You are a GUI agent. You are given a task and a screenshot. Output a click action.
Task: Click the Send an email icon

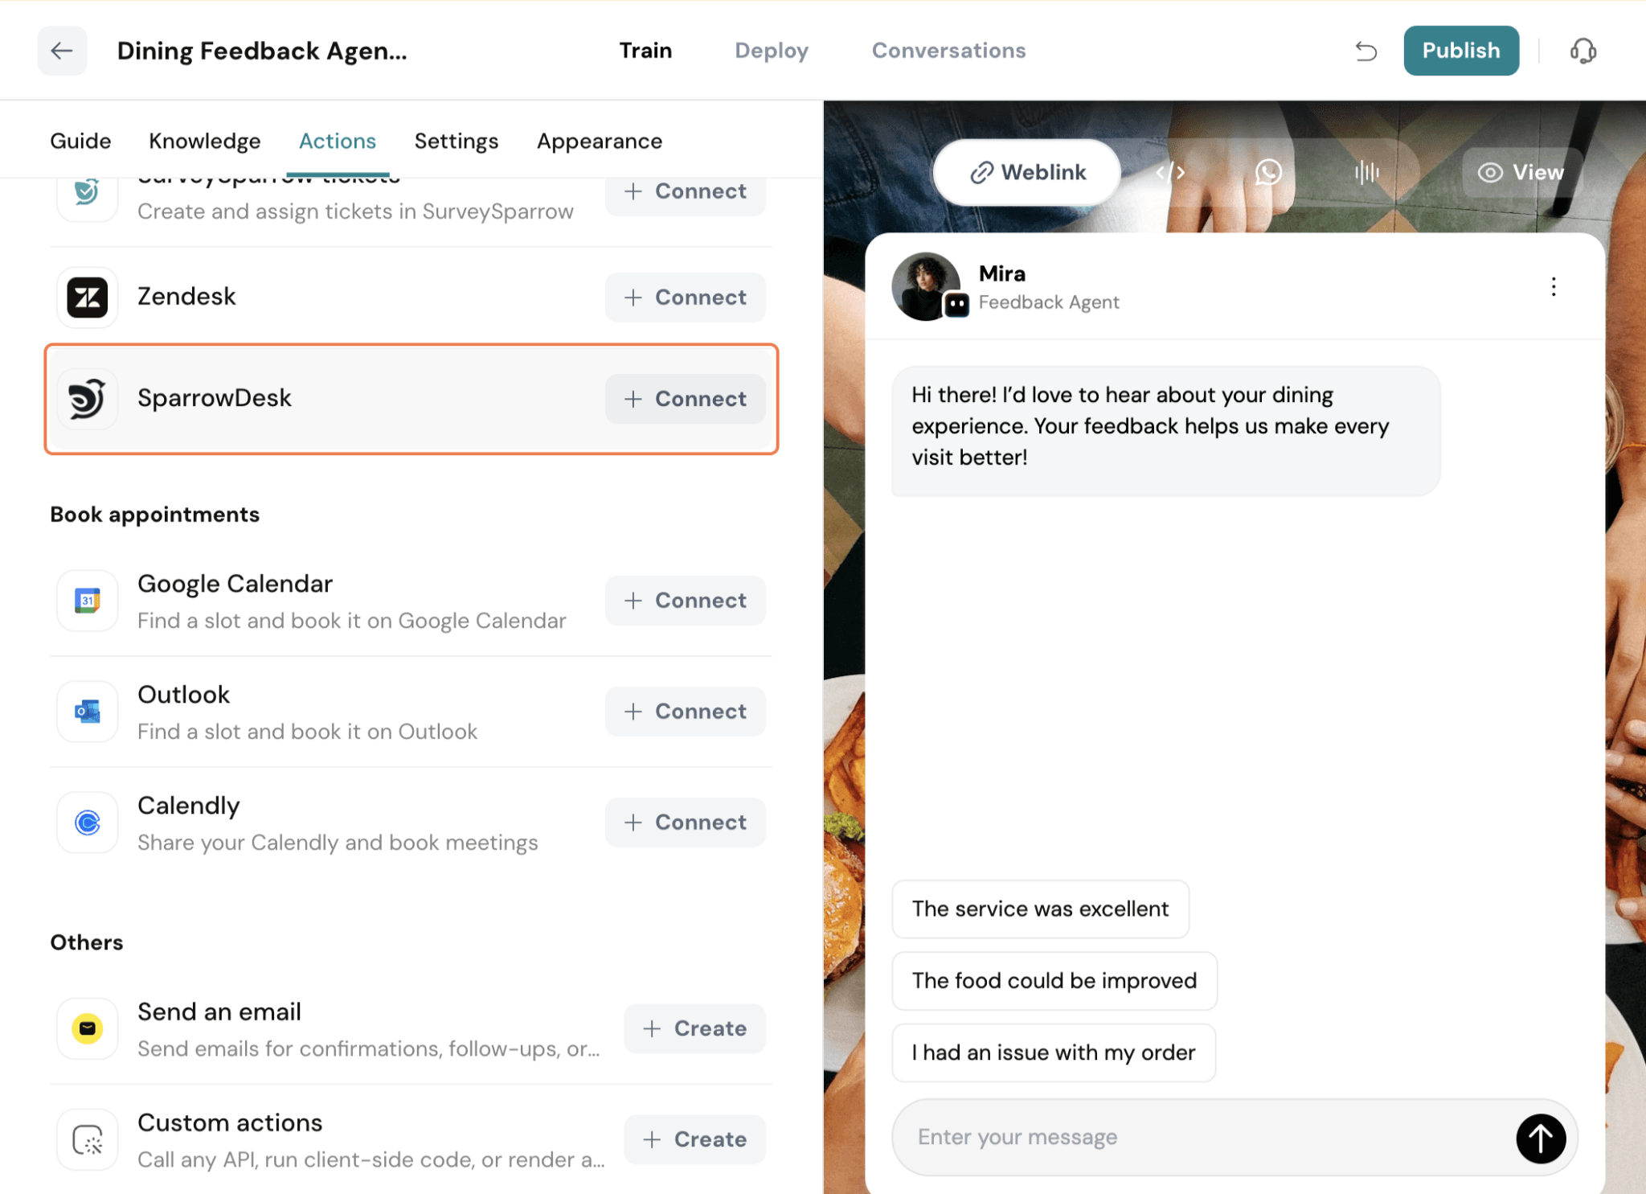pyautogui.click(x=88, y=1028)
